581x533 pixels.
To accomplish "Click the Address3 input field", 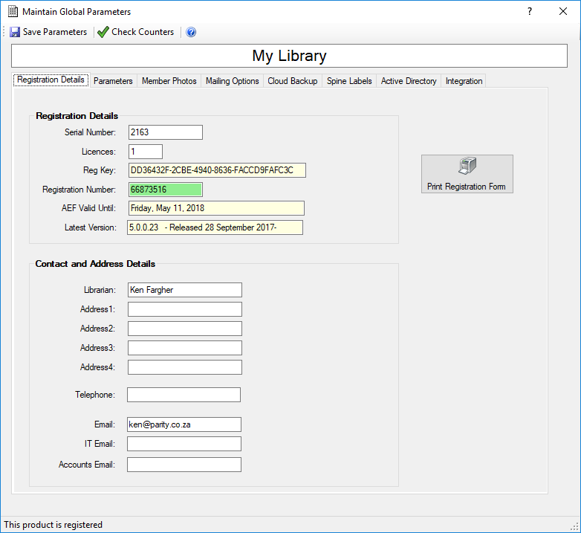I will pos(185,348).
